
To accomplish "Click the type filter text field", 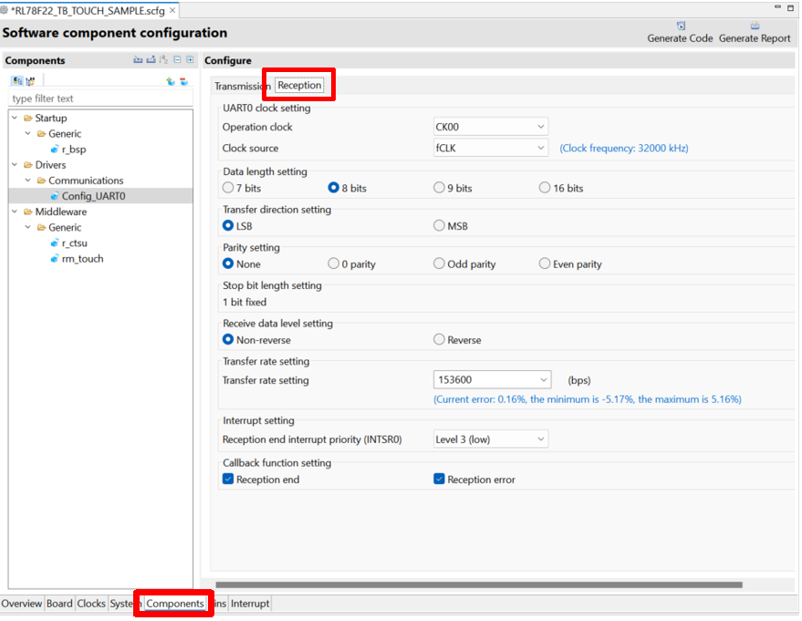I will tap(100, 98).
